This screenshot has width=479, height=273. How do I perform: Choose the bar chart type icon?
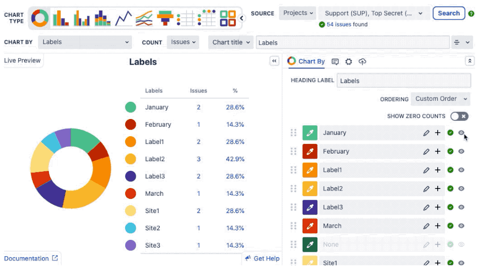pyautogui.click(x=60, y=18)
